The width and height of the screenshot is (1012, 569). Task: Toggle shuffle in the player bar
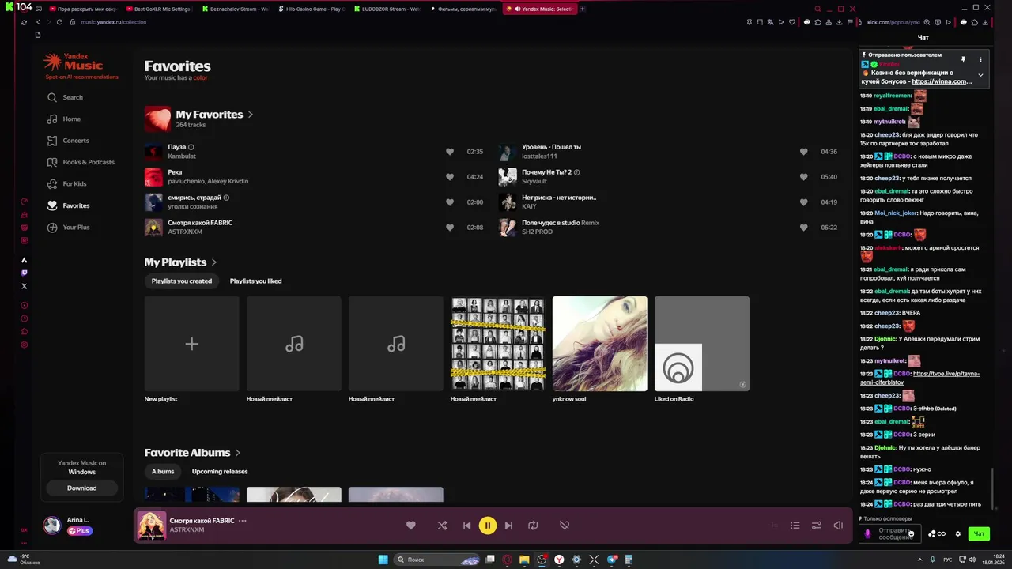pyautogui.click(x=442, y=526)
